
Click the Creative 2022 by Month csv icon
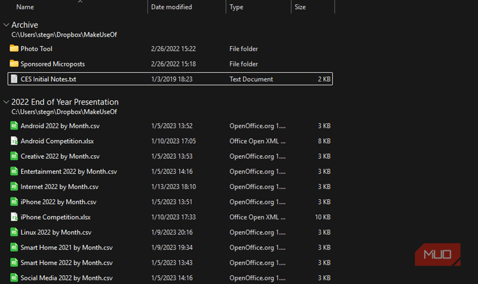pos(14,156)
